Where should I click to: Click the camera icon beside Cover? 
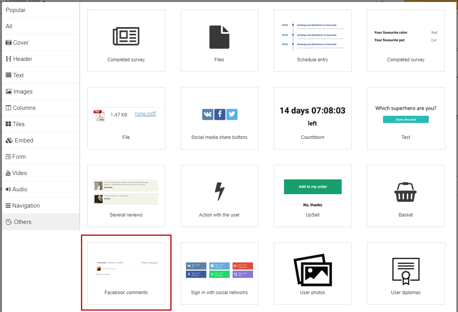pyautogui.click(x=9, y=43)
